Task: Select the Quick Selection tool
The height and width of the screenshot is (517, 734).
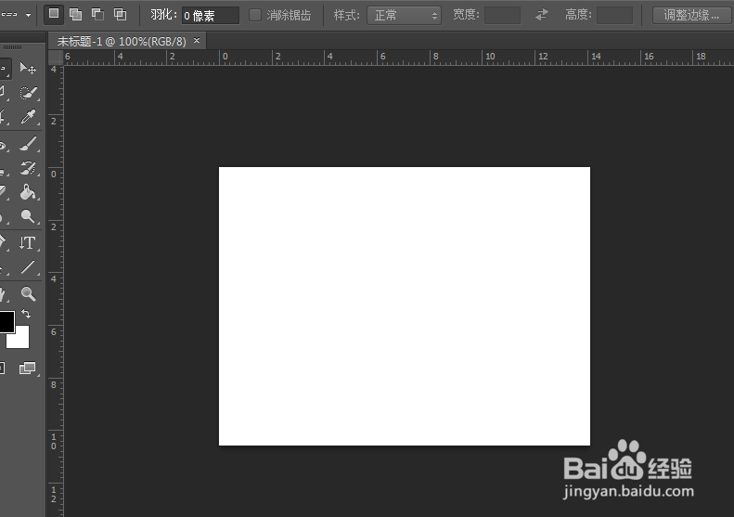Action: pos(28,93)
